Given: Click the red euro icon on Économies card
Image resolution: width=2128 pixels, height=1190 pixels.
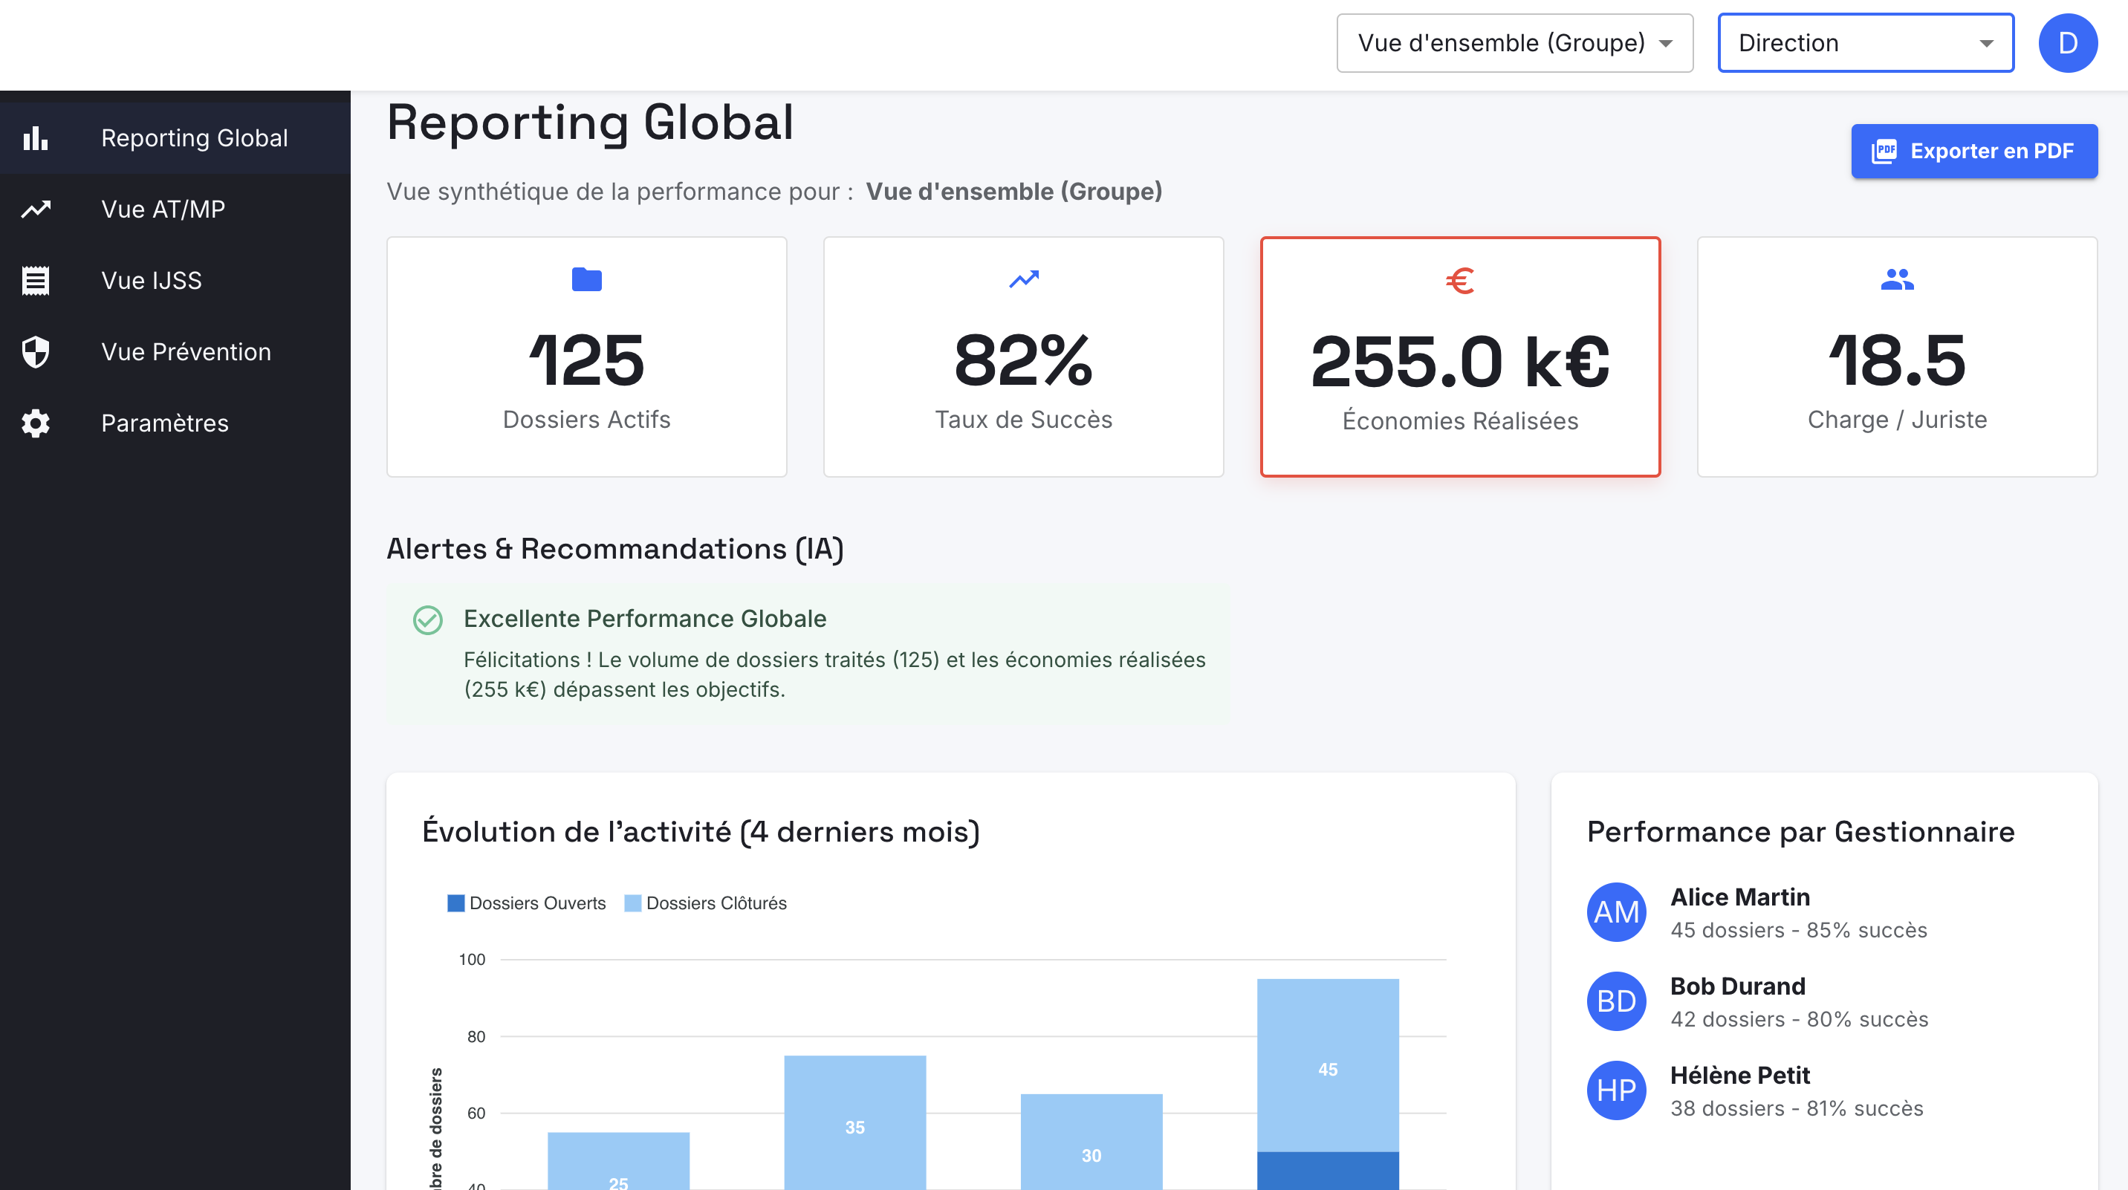Looking at the screenshot, I should pos(1460,281).
